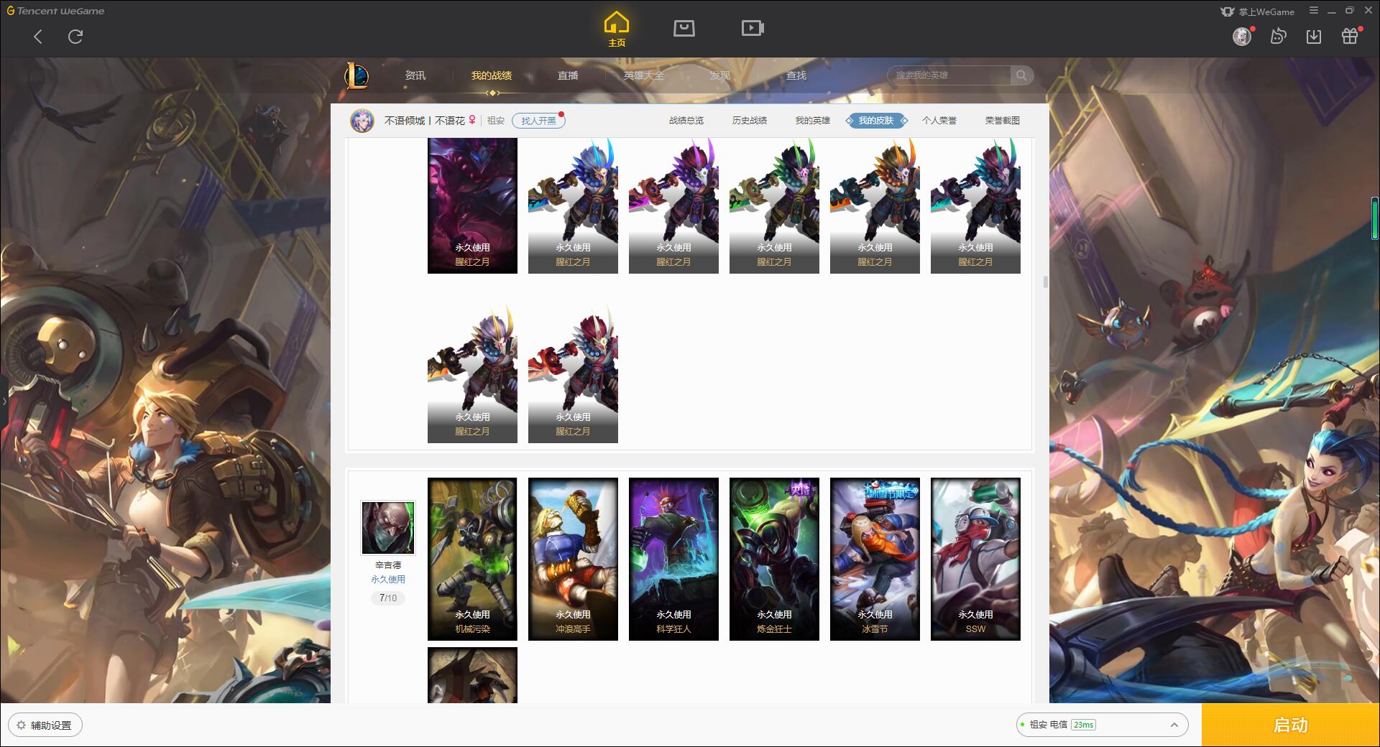
Task: Open the store bag icon in top bar
Action: 684,28
